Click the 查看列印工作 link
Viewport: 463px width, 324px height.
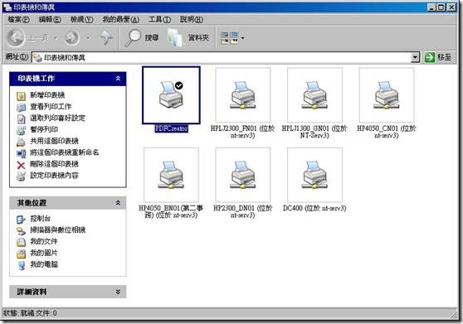point(51,106)
